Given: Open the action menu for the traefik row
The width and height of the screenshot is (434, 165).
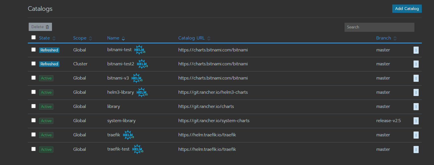Looking at the screenshot, I should 416,135.
